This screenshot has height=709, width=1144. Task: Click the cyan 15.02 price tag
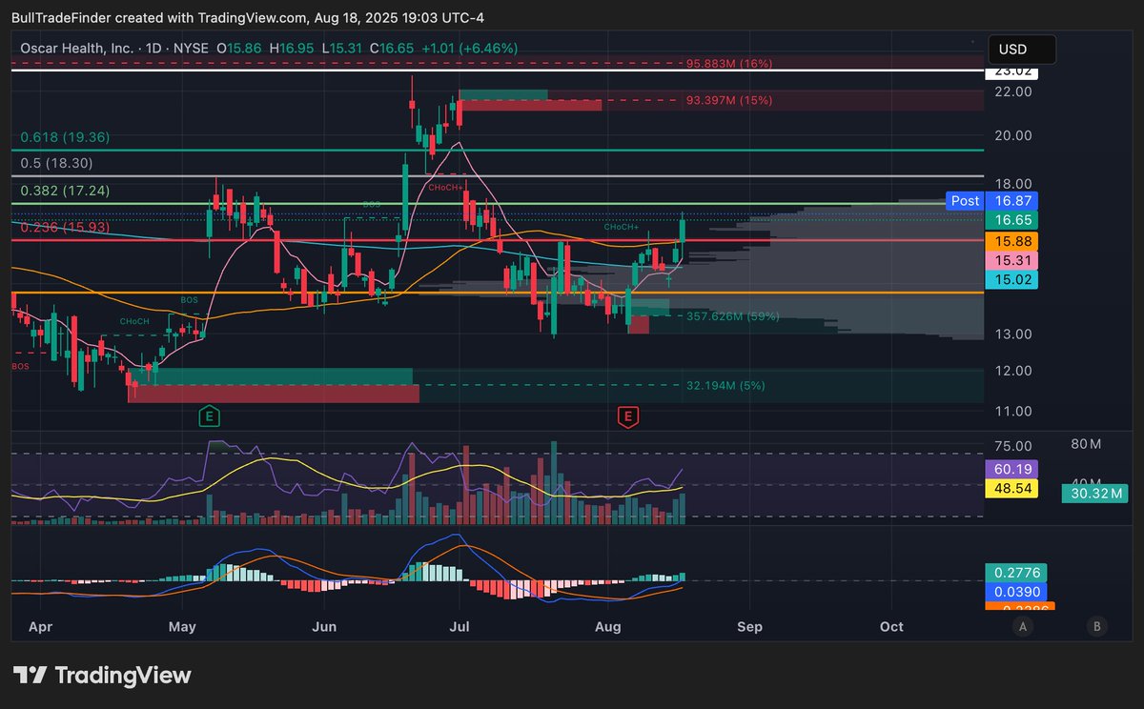point(1011,279)
